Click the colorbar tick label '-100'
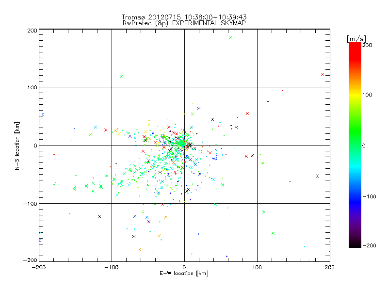Screen dimensions: 388x291 [x=369, y=196]
